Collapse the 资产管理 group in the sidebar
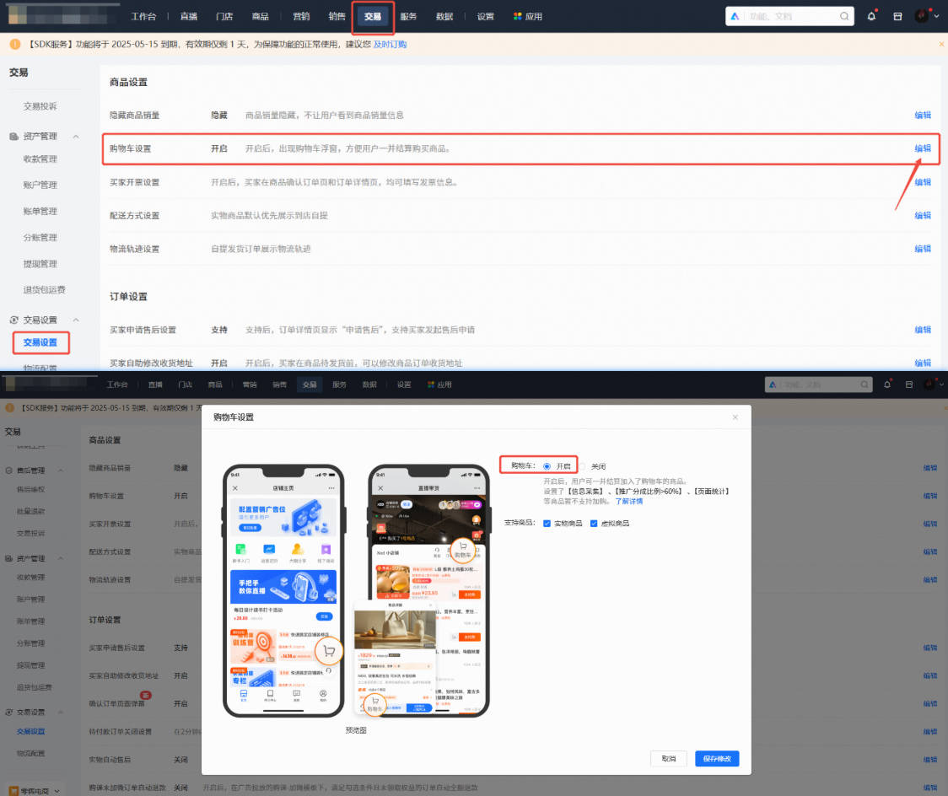The width and height of the screenshot is (948, 796). (75, 135)
